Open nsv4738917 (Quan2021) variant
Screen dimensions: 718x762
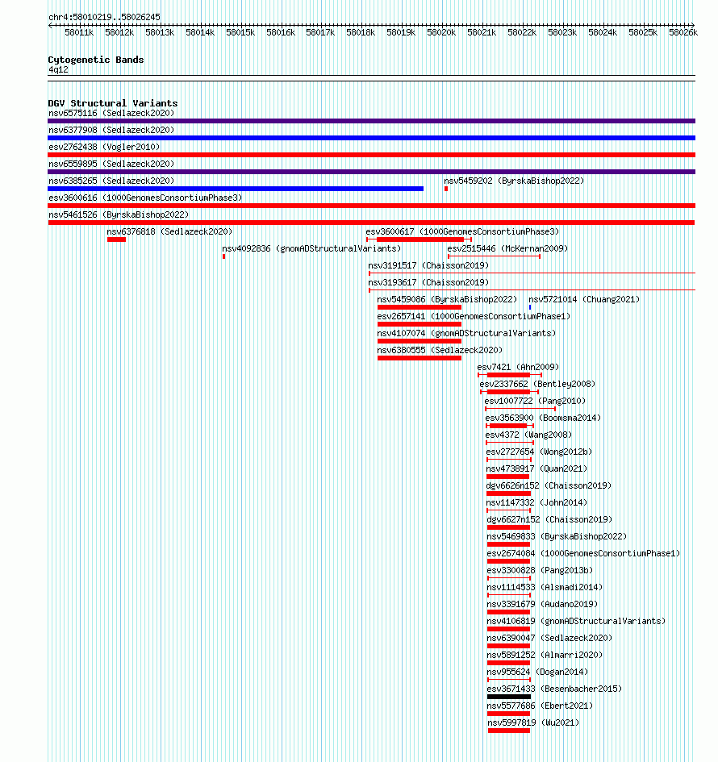[x=536, y=469]
